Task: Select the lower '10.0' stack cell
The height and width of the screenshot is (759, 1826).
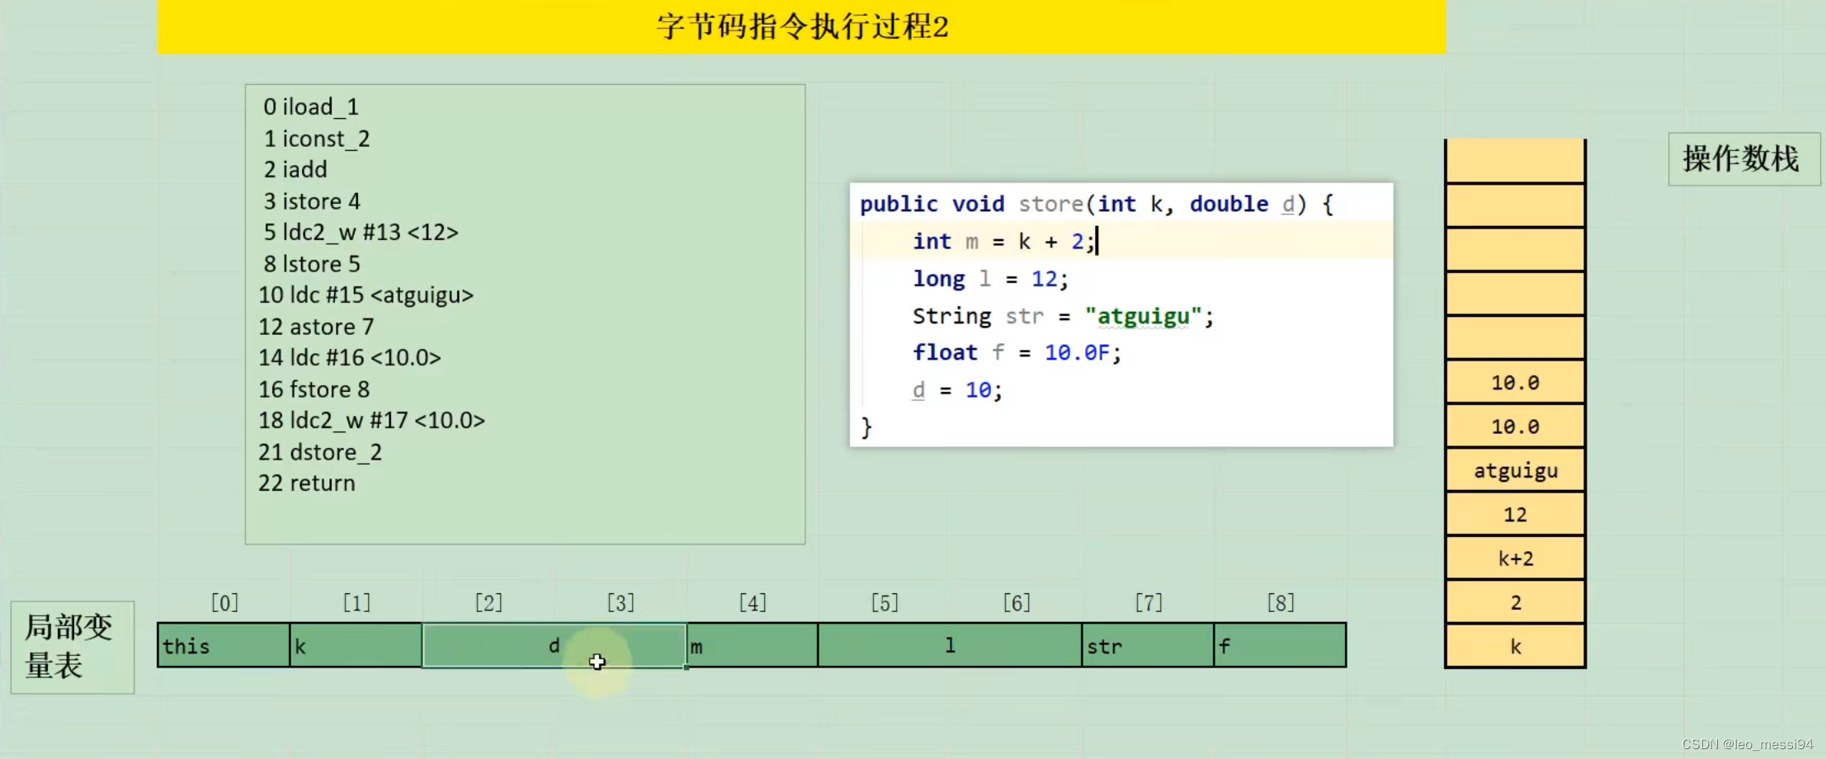Action: pyautogui.click(x=1515, y=427)
